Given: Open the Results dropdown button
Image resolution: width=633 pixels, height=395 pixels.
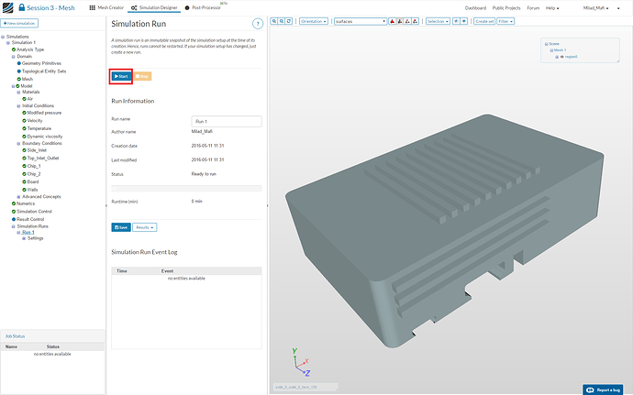Looking at the screenshot, I should coord(145,227).
